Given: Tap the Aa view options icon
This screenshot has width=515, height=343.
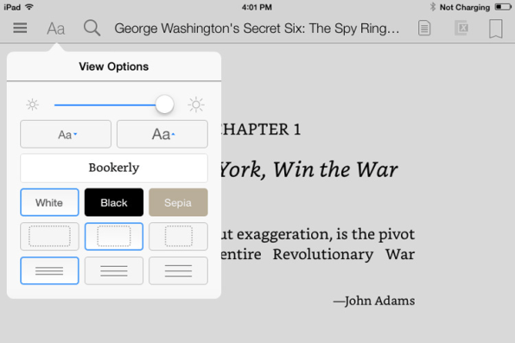Looking at the screenshot, I should [x=56, y=29].
